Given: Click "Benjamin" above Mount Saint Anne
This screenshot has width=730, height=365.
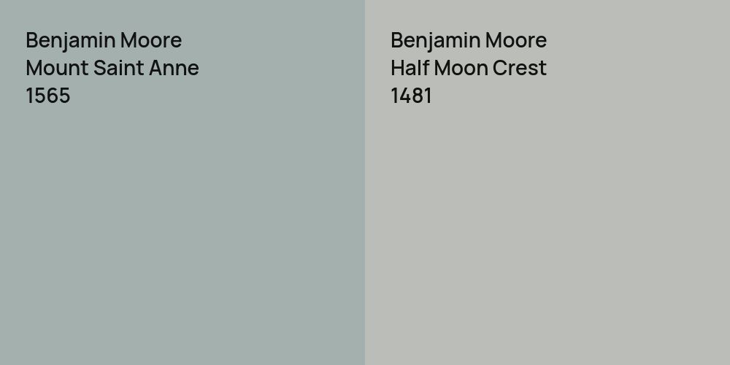Looking at the screenshot, I should click(x=67, y=40).
